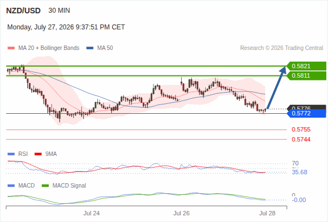
Task: Click the MACD blue legend swatch
Action: click(11, 185)
